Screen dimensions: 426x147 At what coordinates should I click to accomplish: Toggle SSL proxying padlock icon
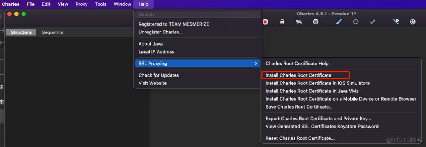point(282,22)
